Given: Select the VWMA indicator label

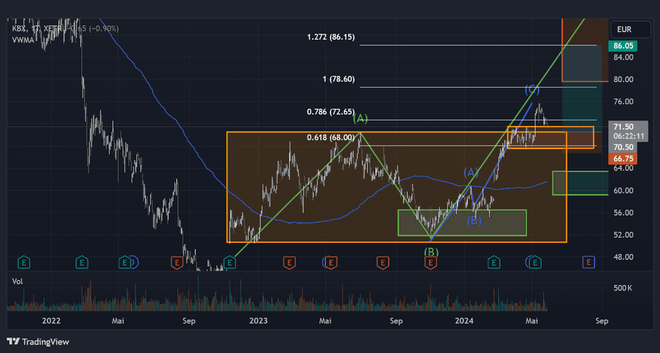Looking at the screenshot, I should 23,40.
